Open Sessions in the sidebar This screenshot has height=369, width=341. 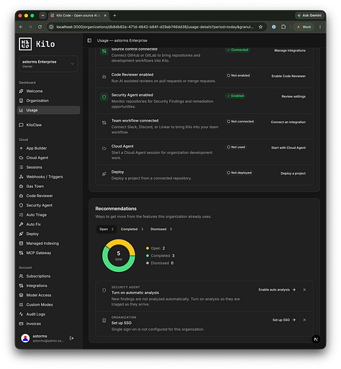48,167
